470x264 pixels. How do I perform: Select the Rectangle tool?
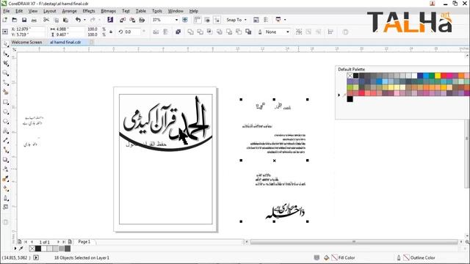point(5,102)
